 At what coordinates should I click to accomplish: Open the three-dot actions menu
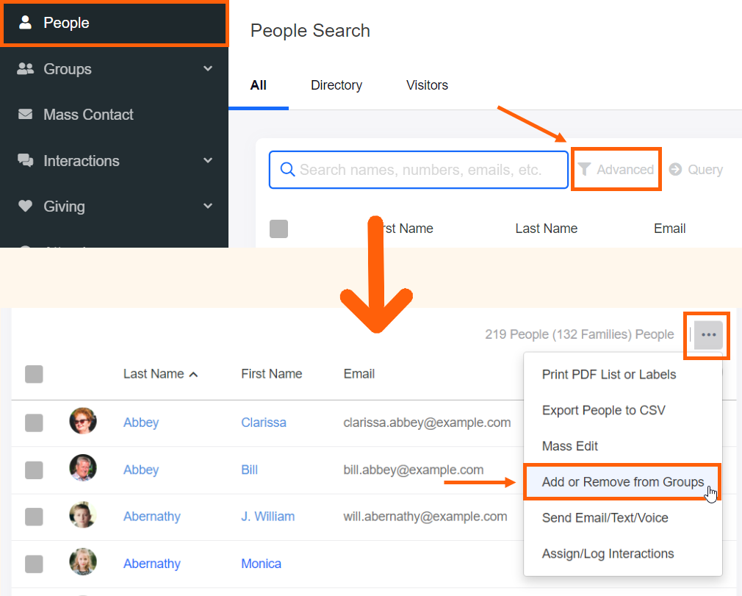coord(706,335)
